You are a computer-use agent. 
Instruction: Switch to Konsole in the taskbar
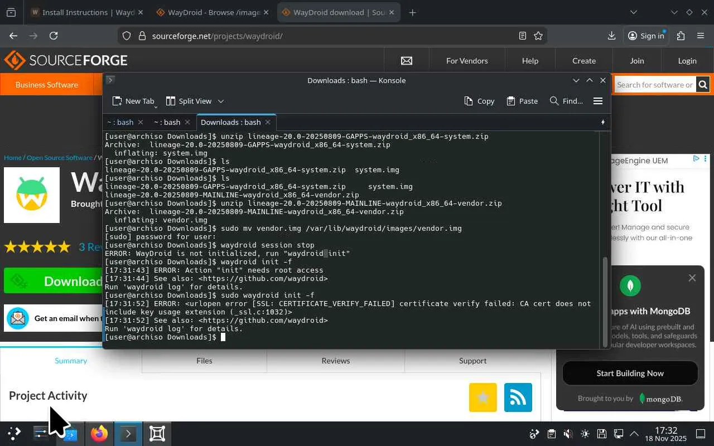(x=128, y=433)
